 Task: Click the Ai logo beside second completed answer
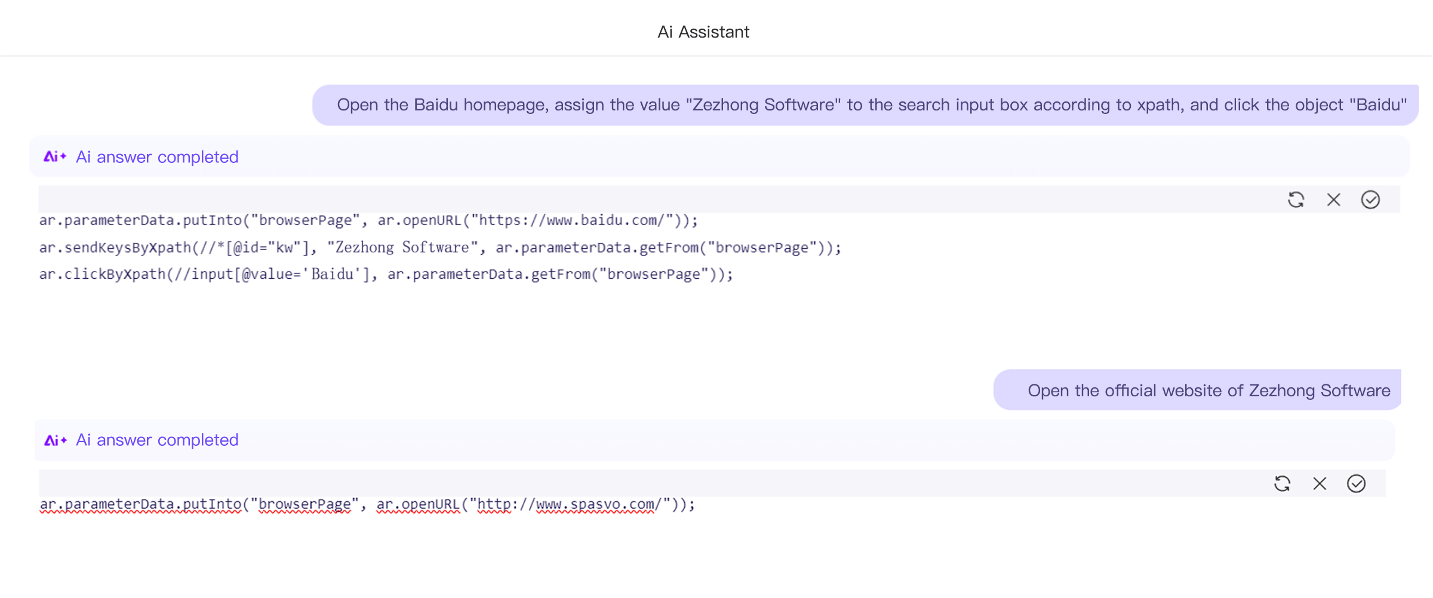coord(54,440)
